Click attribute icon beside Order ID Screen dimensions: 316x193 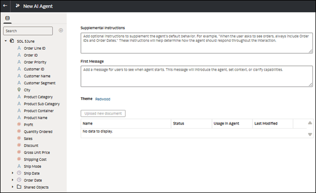pos(19,55)
